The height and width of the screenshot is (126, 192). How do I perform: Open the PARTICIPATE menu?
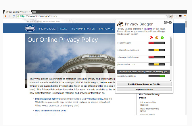106,29
